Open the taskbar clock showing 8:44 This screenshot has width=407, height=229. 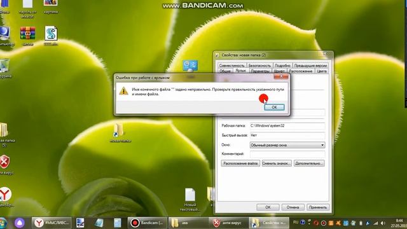[x=399, y=223]
